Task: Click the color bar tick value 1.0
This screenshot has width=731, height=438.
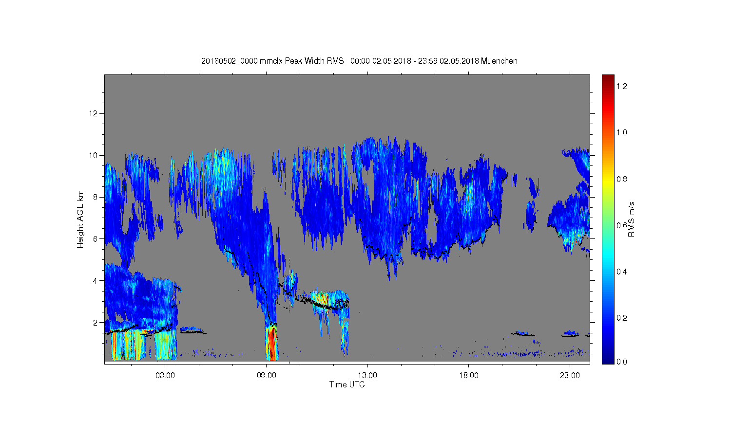Action: pos(622,132)
